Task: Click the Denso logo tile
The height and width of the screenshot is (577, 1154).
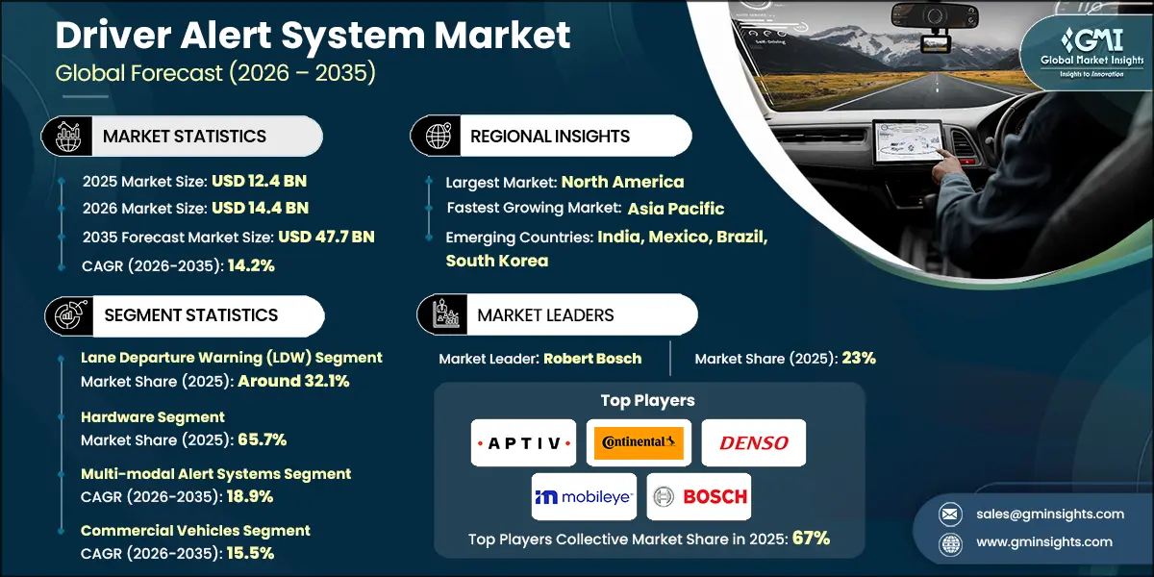Action: 754,442
